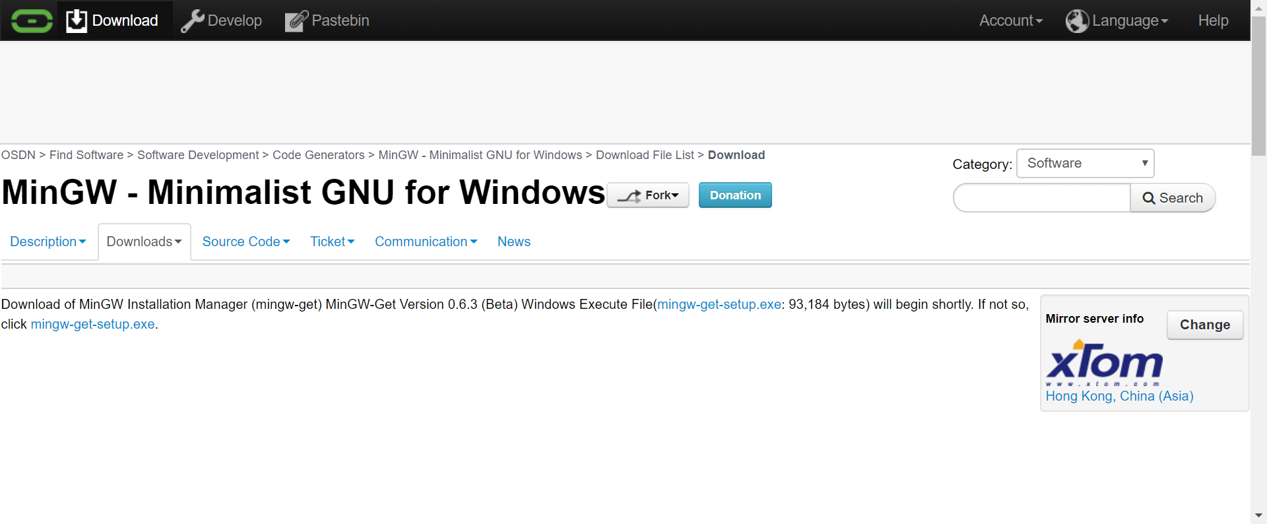Viewport: 1267px width, 524px height.
Task: Open the Fork dropdown button
Action: tap(647, 195)
